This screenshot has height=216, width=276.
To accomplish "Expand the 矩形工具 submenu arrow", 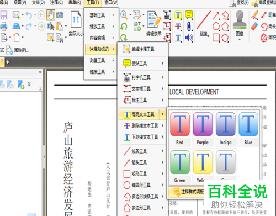I will 162,173.
